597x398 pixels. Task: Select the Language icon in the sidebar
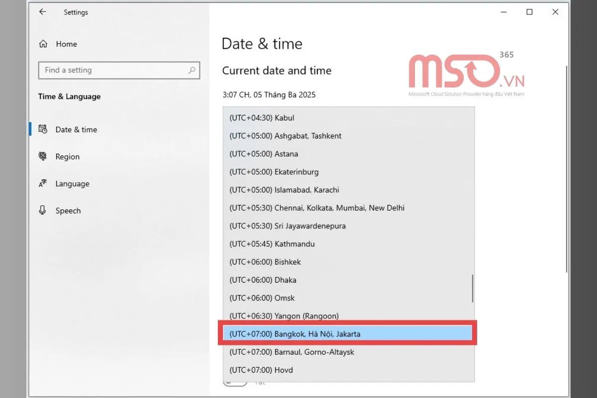[44, 184]
